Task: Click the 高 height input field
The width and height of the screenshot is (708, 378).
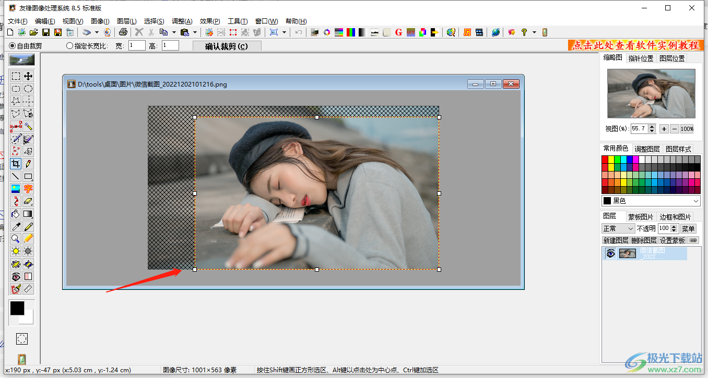Action: [x=170, y=46]
